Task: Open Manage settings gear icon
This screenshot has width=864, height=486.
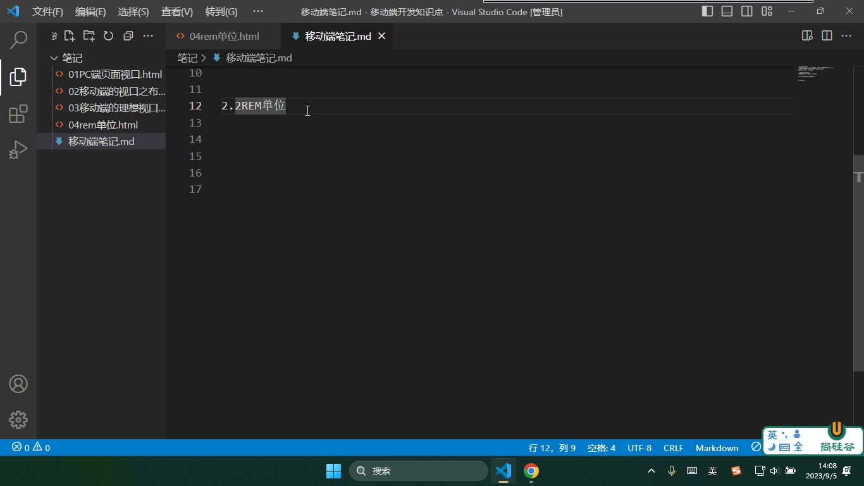Action: tap(18, 420)
